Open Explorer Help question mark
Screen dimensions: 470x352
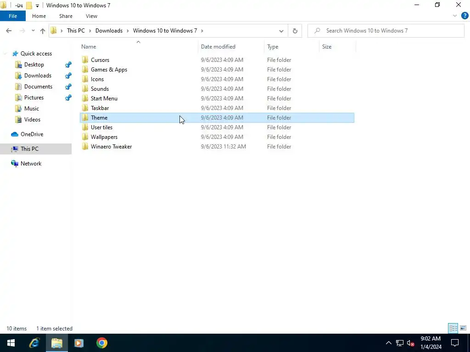[464, 16]
